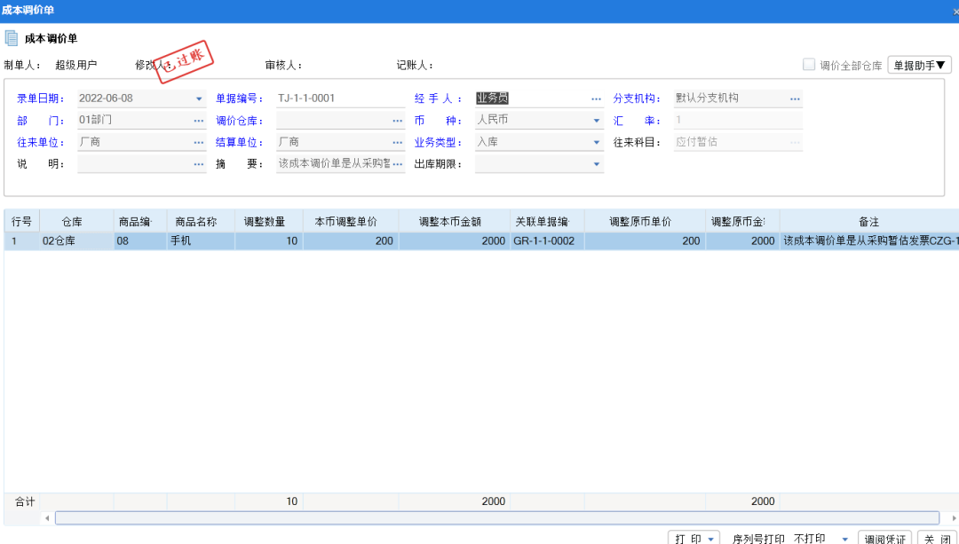The width and height of the screenshot is (959, 544).
Task: Open the 业务类型 dropdown arrow
Action: [596, 141]
